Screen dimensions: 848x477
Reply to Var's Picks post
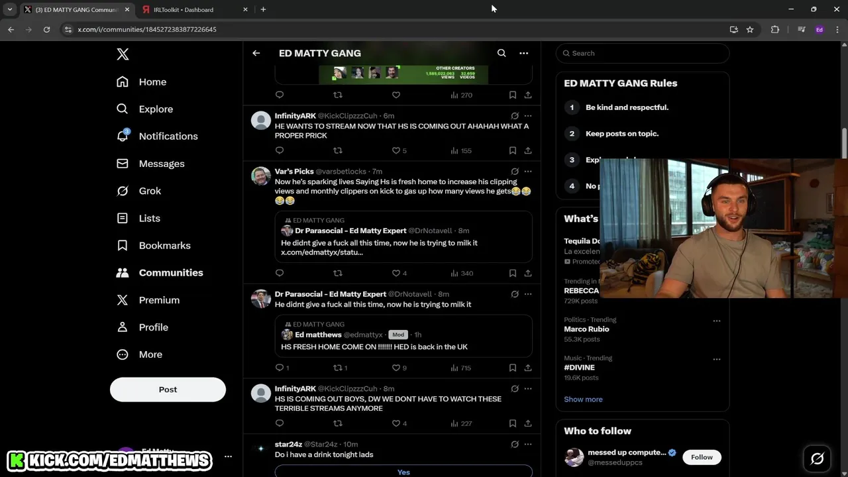(280, 273)
